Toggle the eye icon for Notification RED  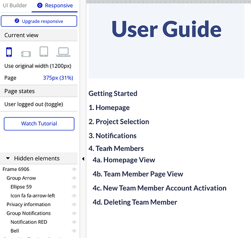tap(74, 222)
